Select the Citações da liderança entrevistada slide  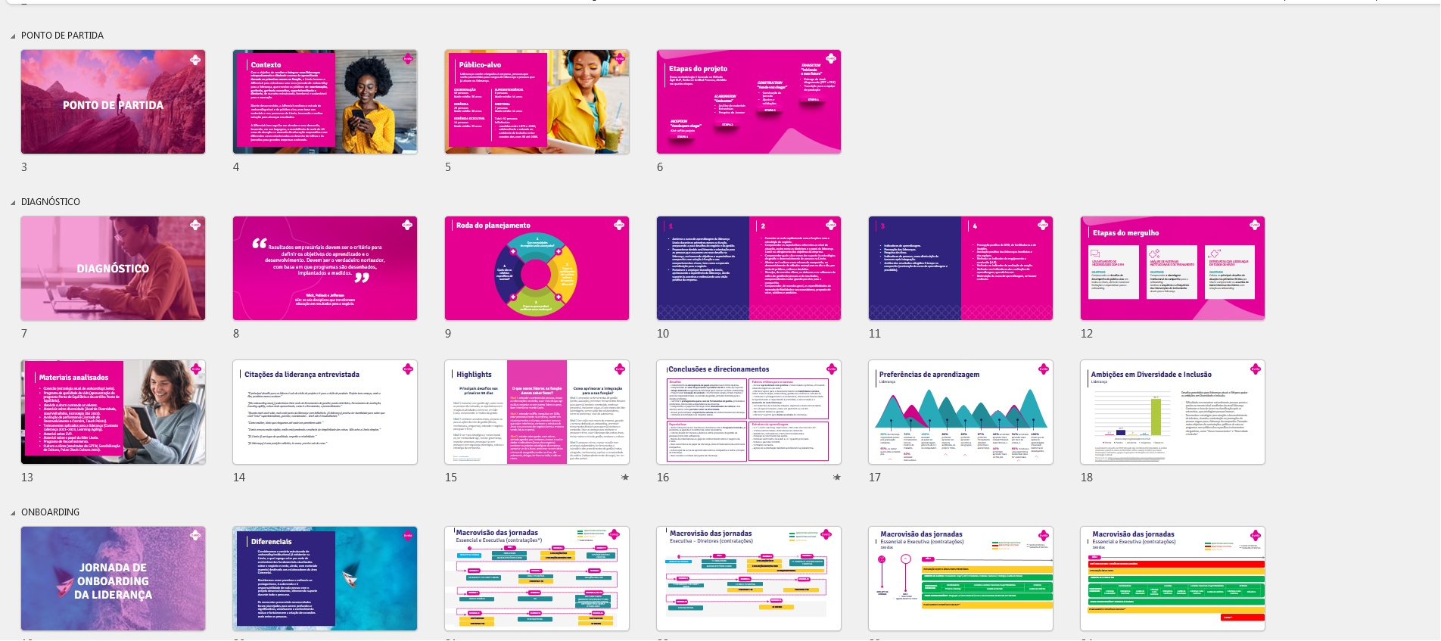pos(325,412)
